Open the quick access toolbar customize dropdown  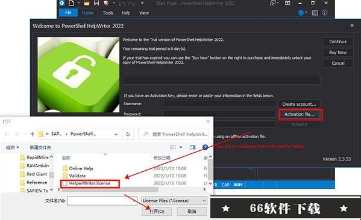coord(142,3)
